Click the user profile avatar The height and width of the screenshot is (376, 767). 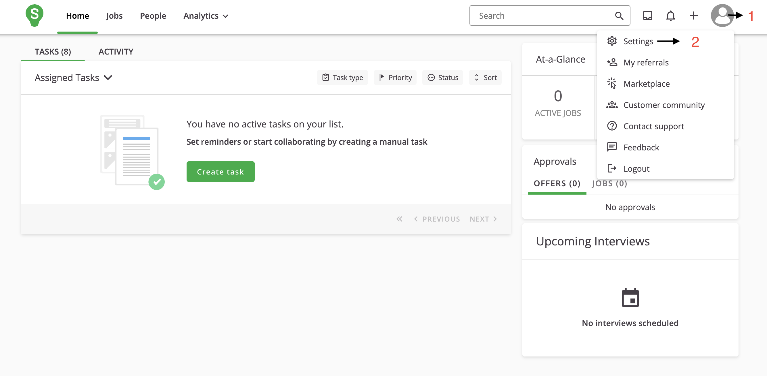point(722,15)
